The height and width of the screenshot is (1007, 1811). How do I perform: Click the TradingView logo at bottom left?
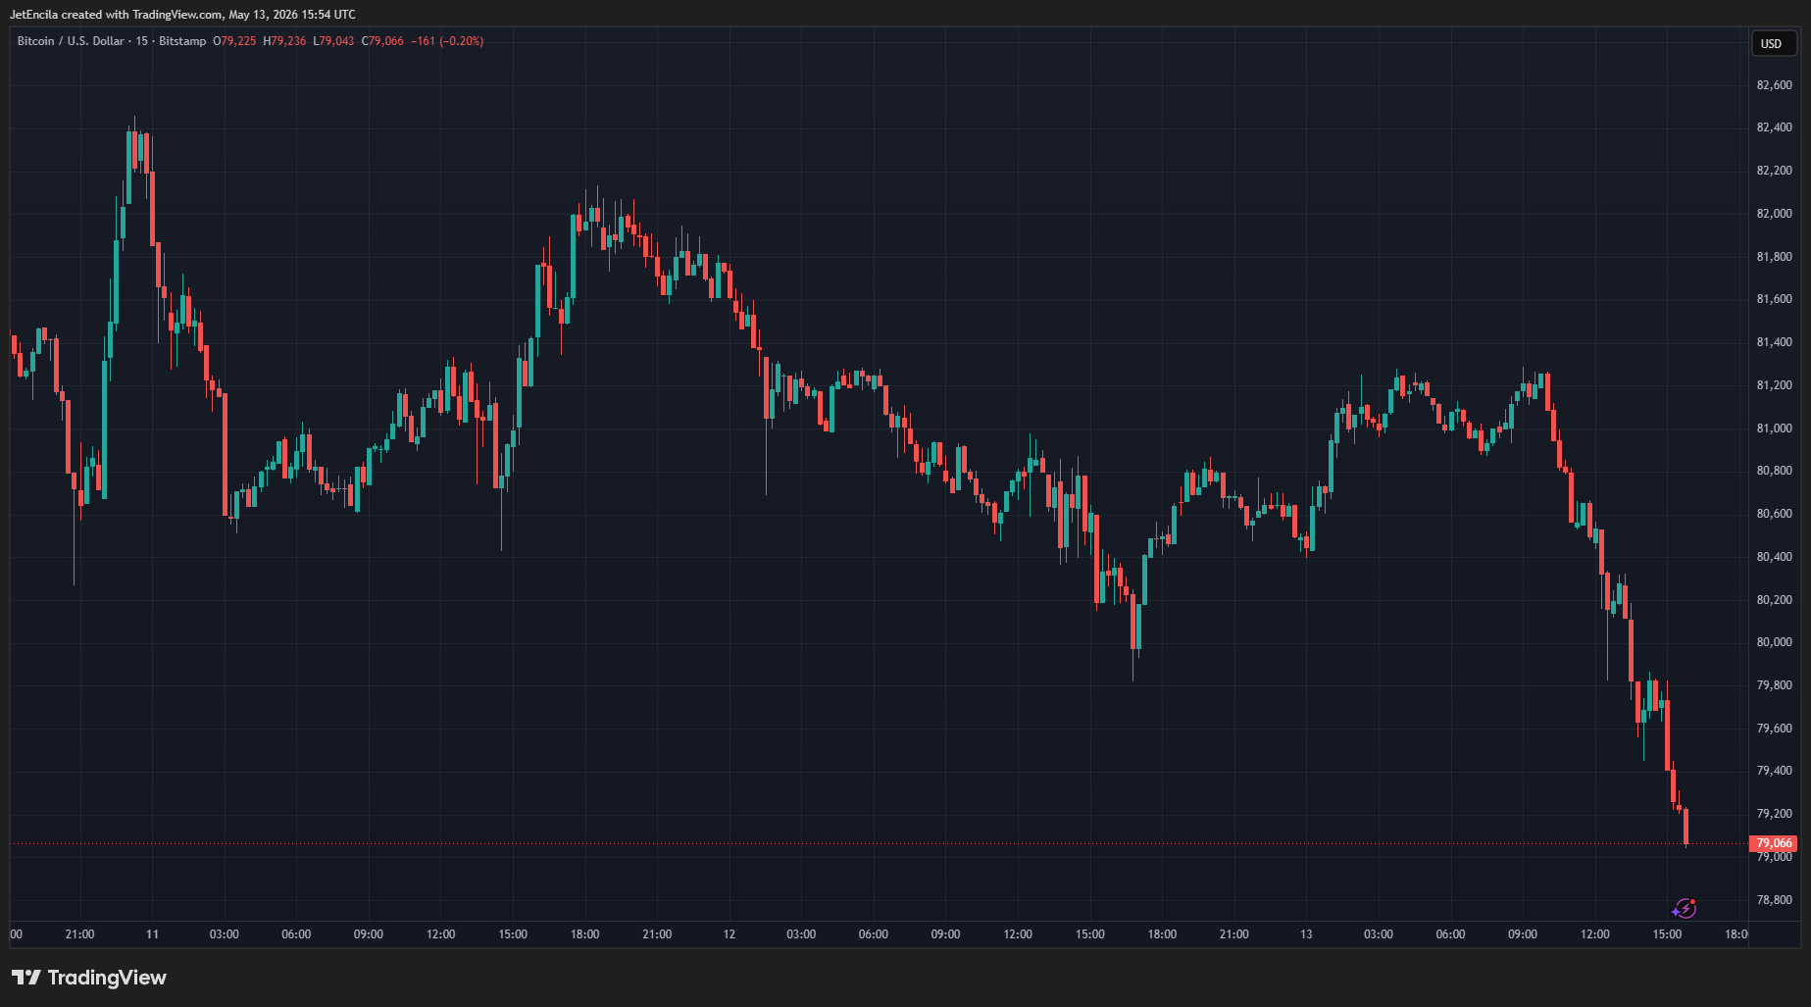[89, 978]
